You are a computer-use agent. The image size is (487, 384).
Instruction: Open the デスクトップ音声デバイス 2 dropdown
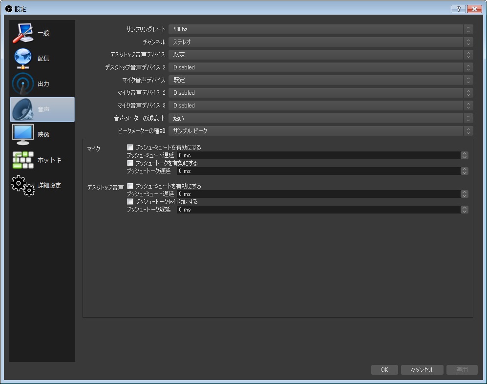click(x=320, y=67)
